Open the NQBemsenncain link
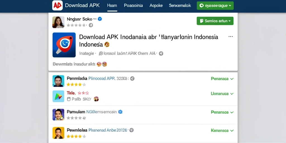This screenshot has height=143, width=286. 101,112
